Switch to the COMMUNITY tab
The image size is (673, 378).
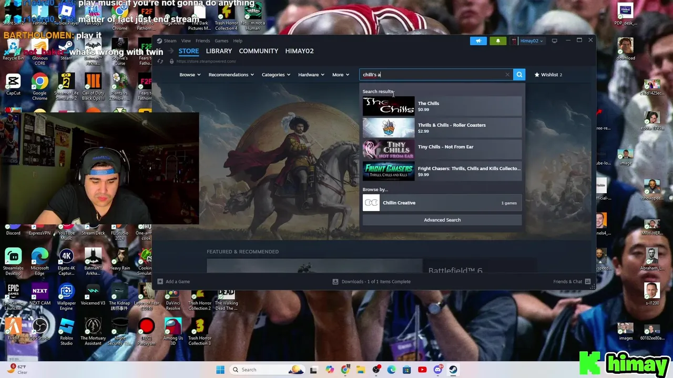point(258,51)
